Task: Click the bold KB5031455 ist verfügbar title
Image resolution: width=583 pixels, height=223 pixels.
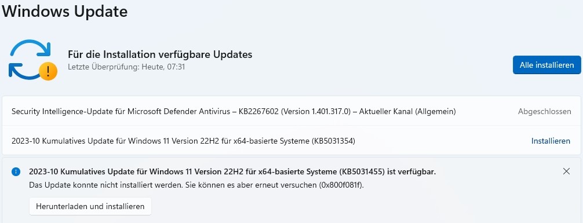Action: (x=232, y=171)
